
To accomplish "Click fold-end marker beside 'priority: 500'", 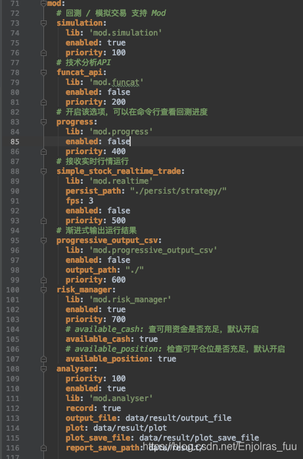I will (43, 221).
